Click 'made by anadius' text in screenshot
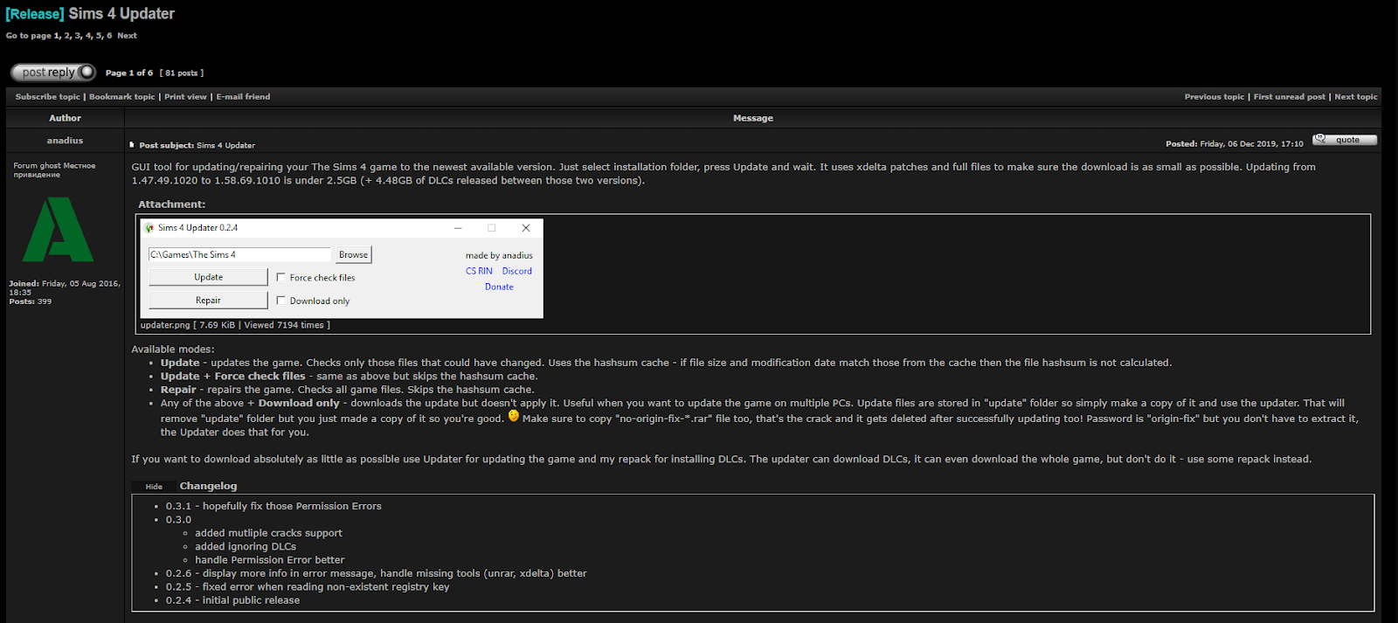 (499, 255)
